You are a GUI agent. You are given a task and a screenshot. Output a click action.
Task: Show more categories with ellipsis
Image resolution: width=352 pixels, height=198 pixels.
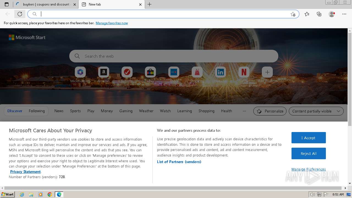(244, 111)
